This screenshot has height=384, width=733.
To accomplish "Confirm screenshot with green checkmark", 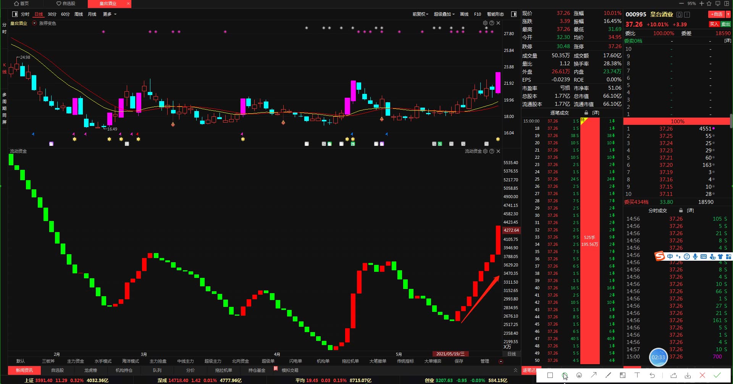I will (717, 375).
